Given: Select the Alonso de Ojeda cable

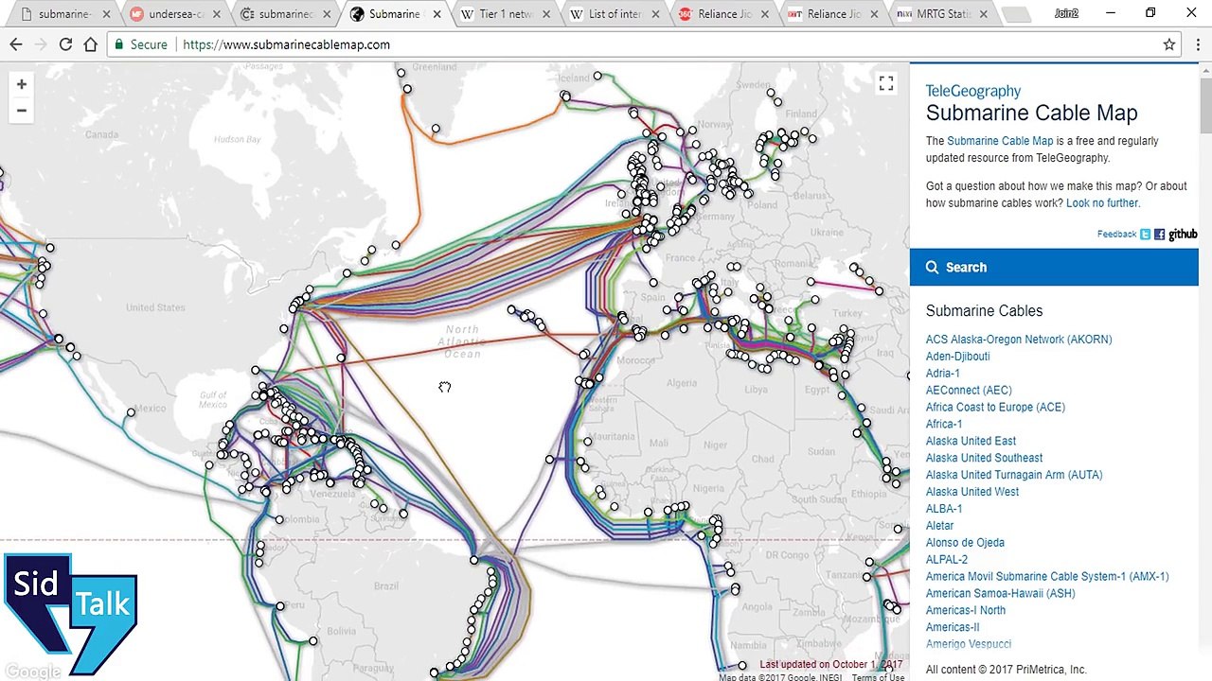Looking at the screenshot, I should [965, 543].
